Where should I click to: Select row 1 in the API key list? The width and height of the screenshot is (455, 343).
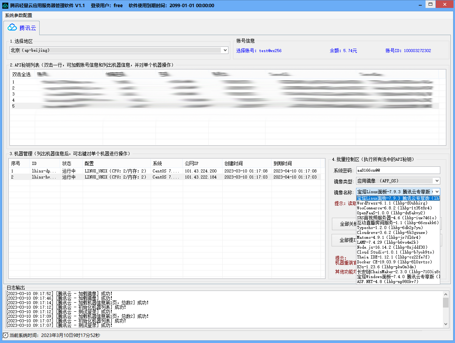click(225, 82)
